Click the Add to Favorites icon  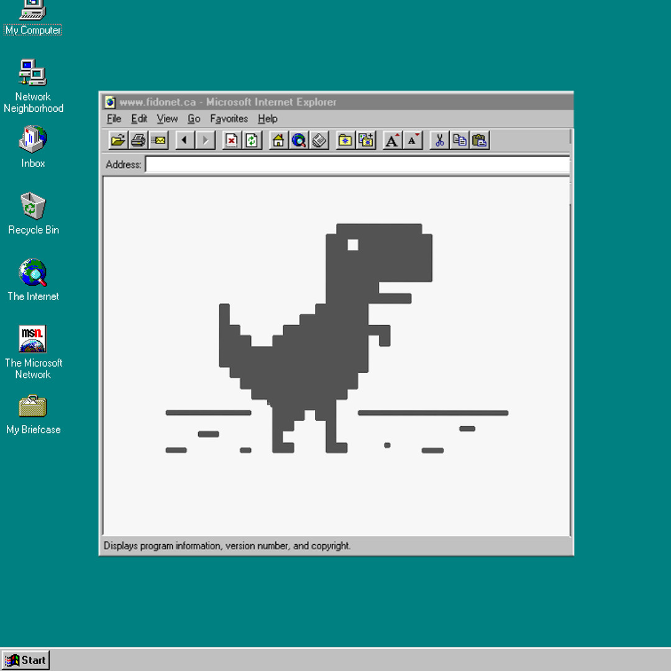[366, 140]
